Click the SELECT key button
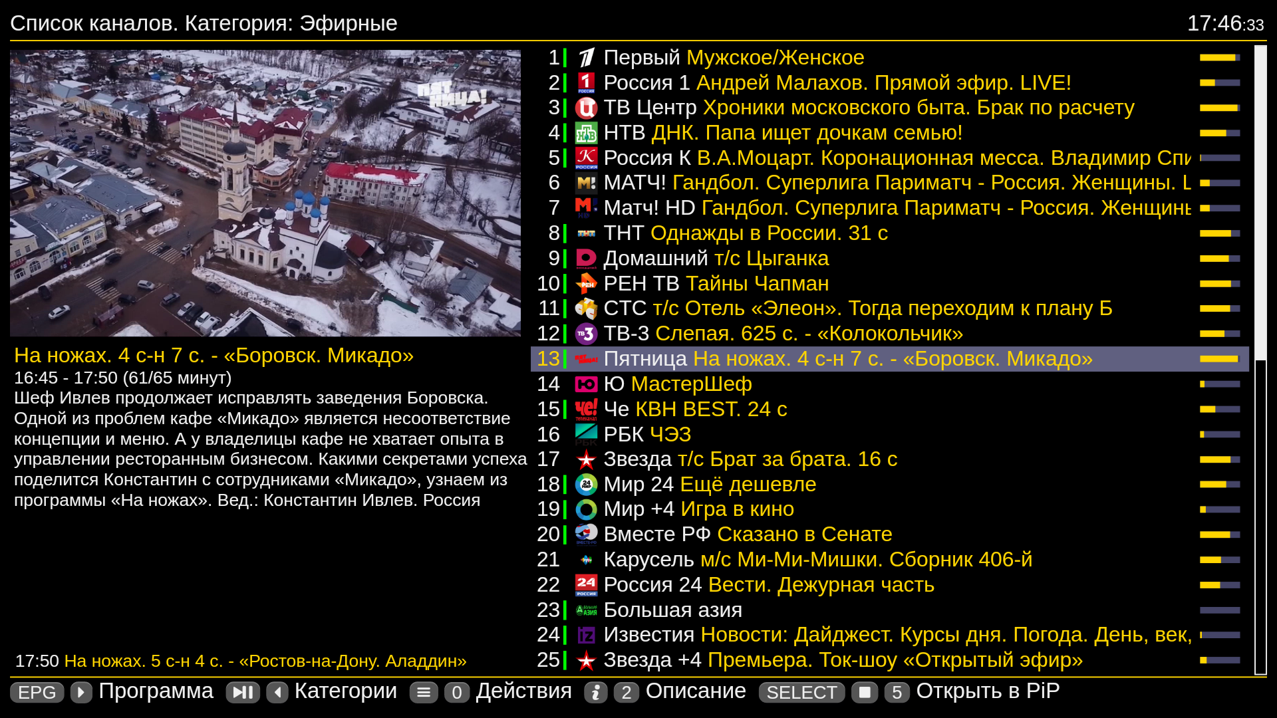Image resolution: width=1277 pixels, height=718 pixels. [801, 692]
